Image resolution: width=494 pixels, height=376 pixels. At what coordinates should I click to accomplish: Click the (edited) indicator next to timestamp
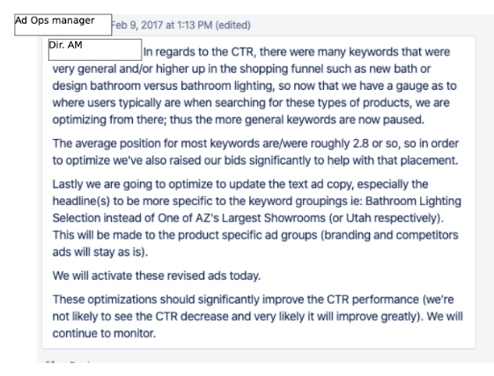click(x=232, y=25)
